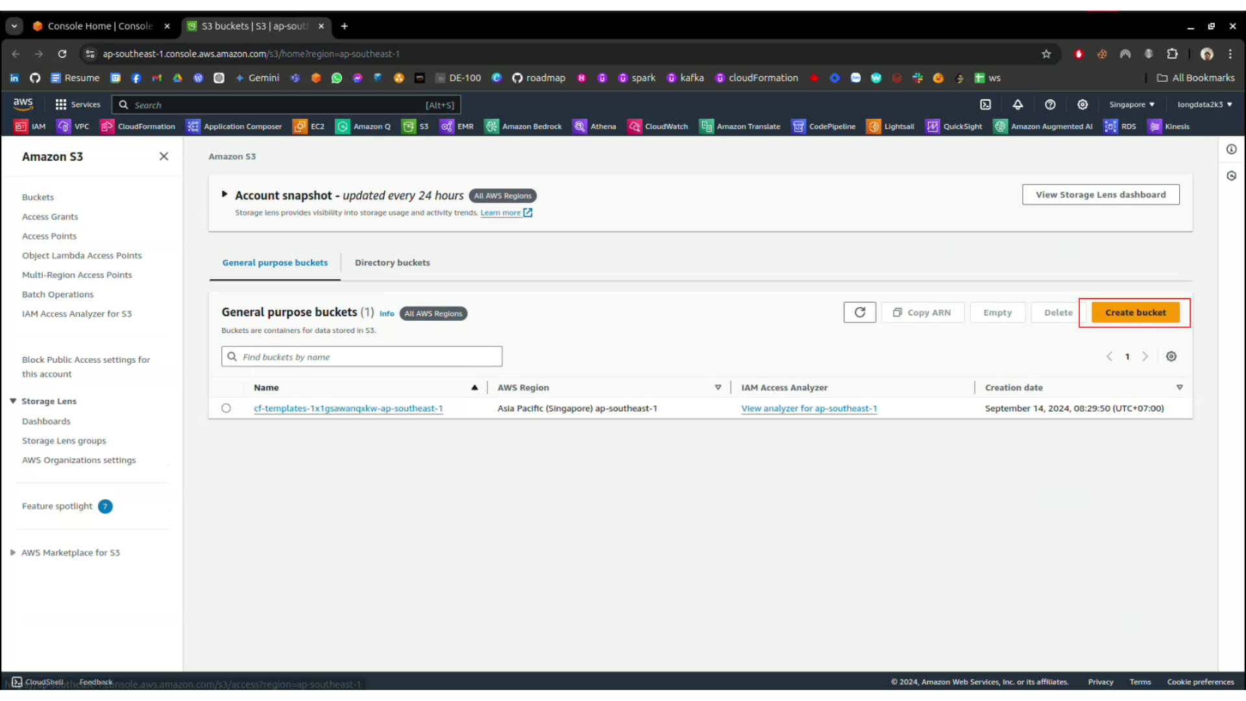
Task: Click the Find buckets by name field
Action: [x=361, y=357]
